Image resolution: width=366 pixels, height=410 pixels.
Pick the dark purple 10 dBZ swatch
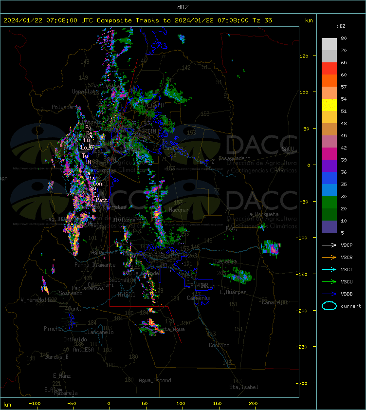(x=329, y=227)
